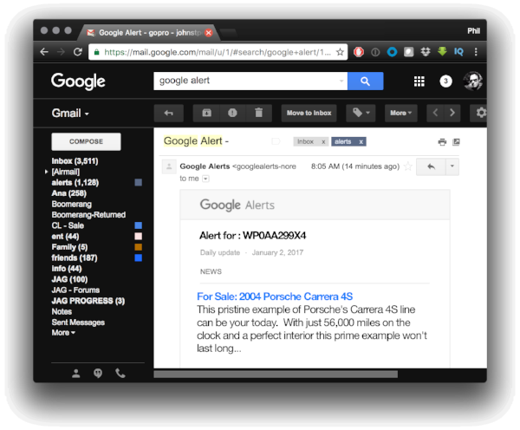The height and width of the screenshot is (430, 520).
Task: Click the Family label orange swatch
Action: tap(139, 247)
